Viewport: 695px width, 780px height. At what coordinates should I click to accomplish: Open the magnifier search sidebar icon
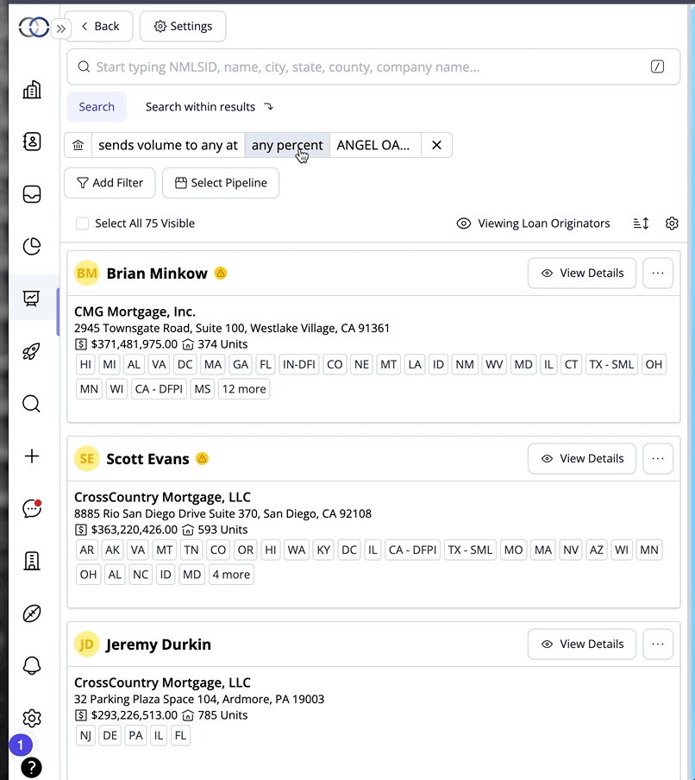coord(32,404)
